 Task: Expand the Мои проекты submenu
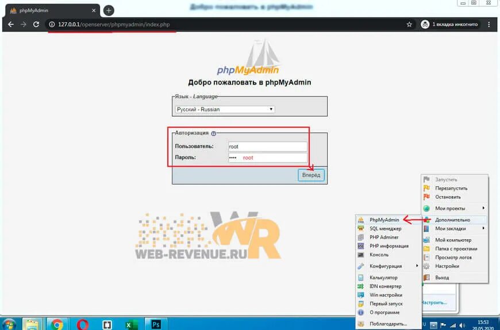pyautogui.click(x=455, y=208)
